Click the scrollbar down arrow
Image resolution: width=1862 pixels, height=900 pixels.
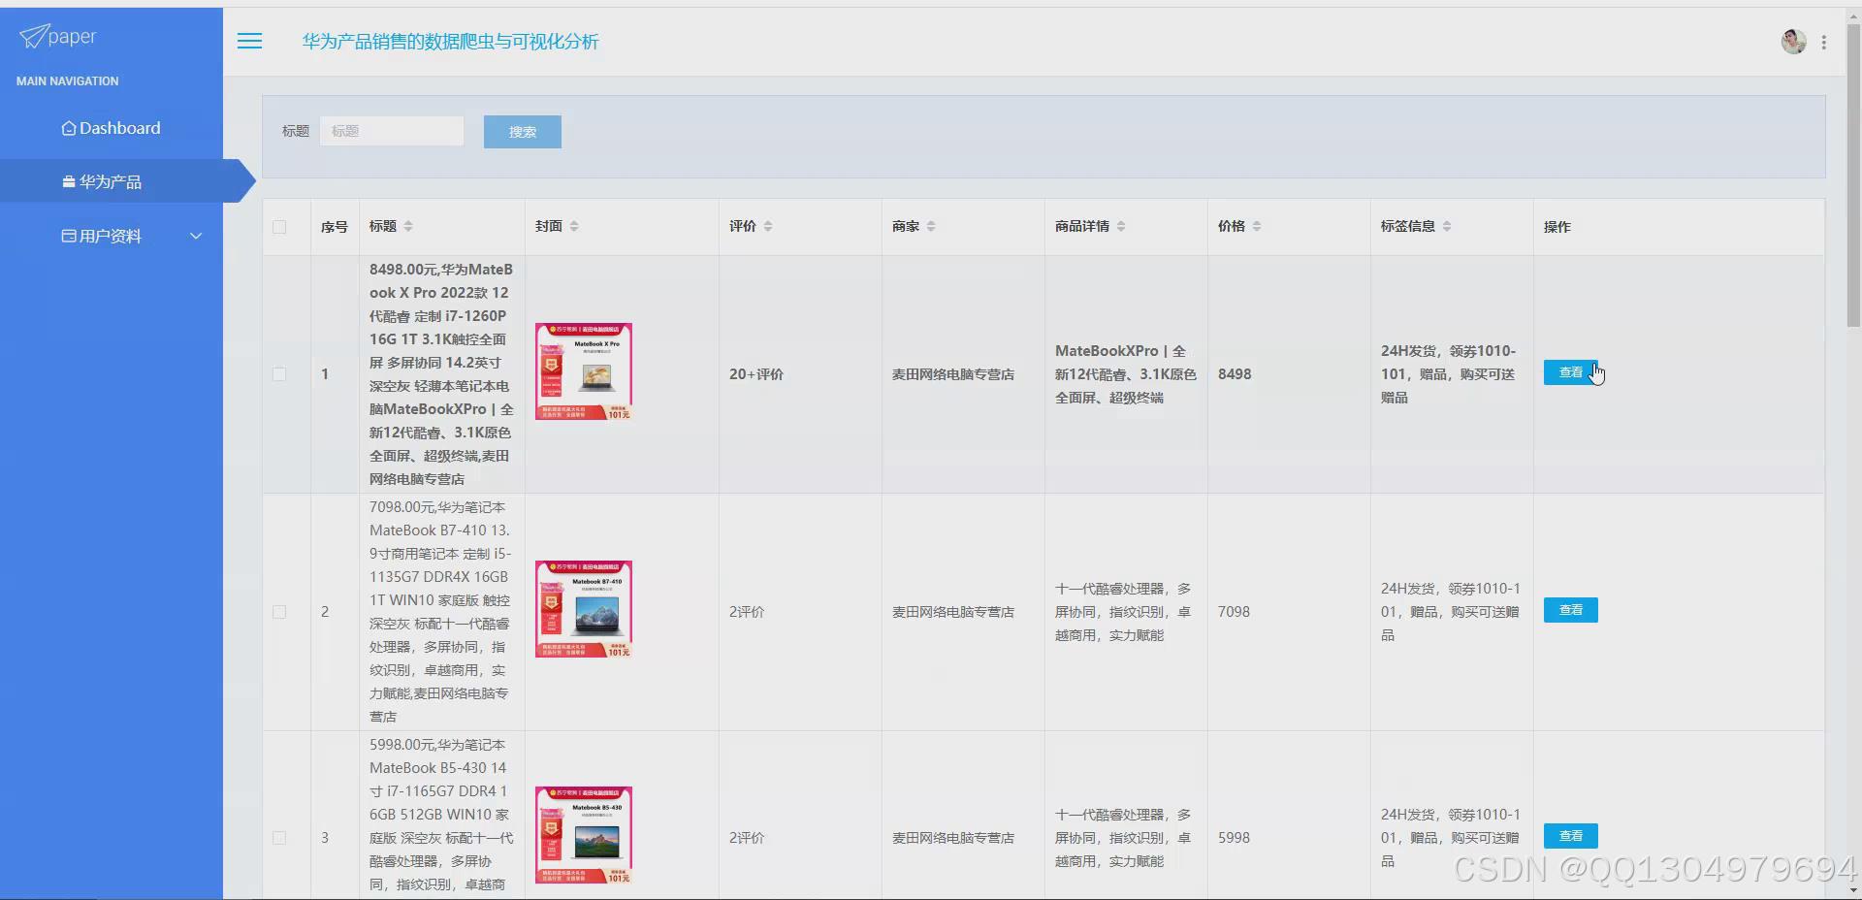1853,890
